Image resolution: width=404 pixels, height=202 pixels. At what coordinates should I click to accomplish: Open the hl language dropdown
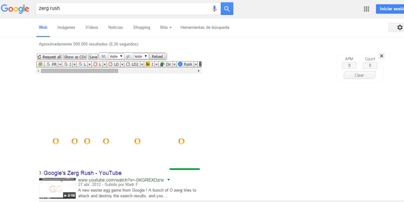(116, 56)
